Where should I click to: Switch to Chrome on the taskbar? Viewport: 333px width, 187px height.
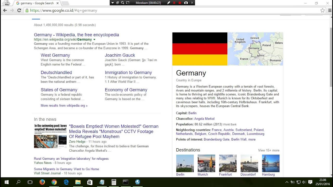(54, 182)
